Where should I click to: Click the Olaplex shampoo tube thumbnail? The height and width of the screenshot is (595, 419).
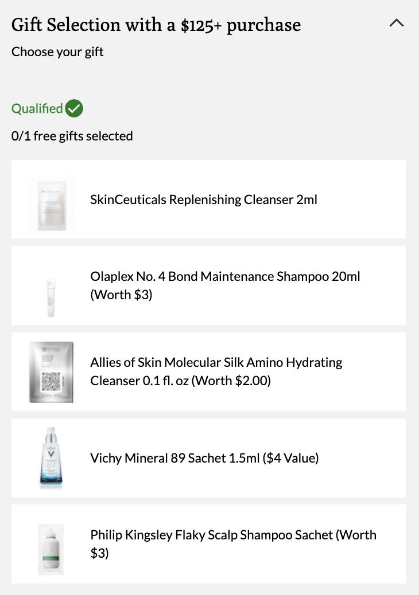tap(51, 297)
